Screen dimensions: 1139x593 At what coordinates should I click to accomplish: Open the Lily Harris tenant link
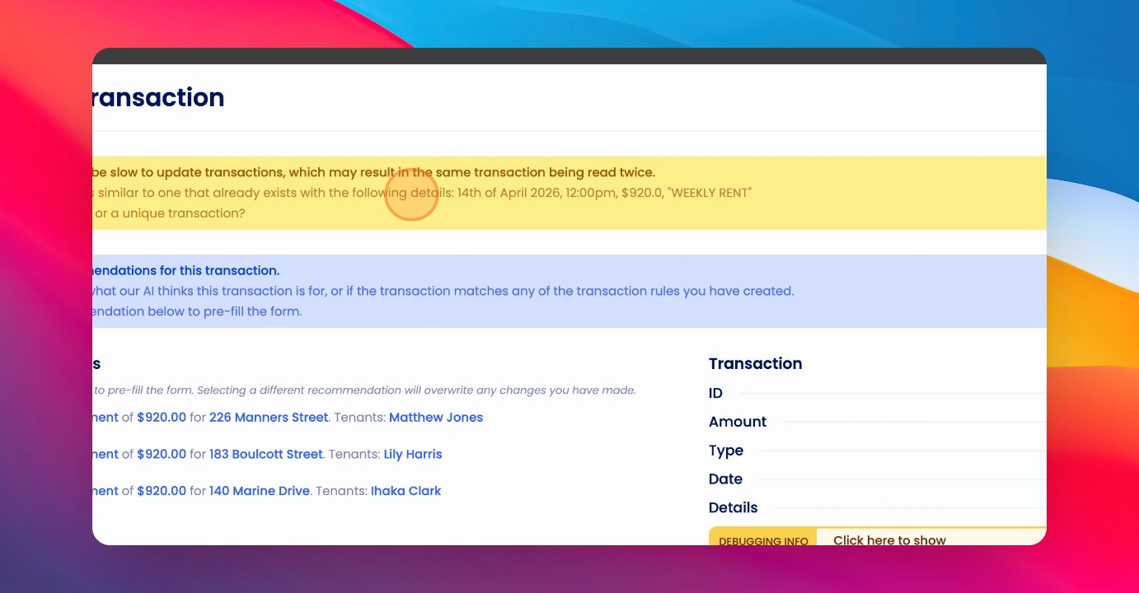coord(413,454)
